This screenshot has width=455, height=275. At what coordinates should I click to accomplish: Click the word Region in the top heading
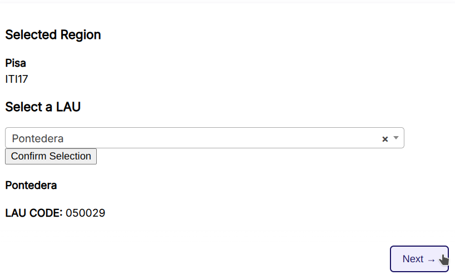pos(80,34)
